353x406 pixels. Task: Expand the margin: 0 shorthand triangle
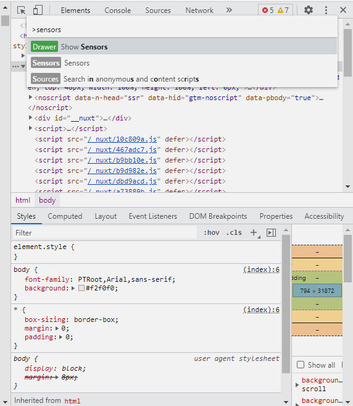57,328
